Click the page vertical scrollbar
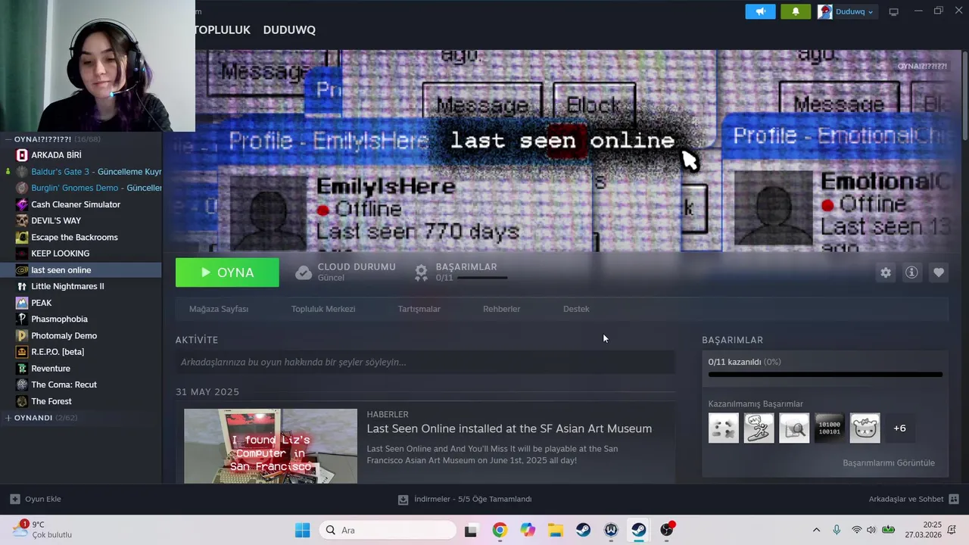This screenshot has width=969, height=545. (964, 95)
